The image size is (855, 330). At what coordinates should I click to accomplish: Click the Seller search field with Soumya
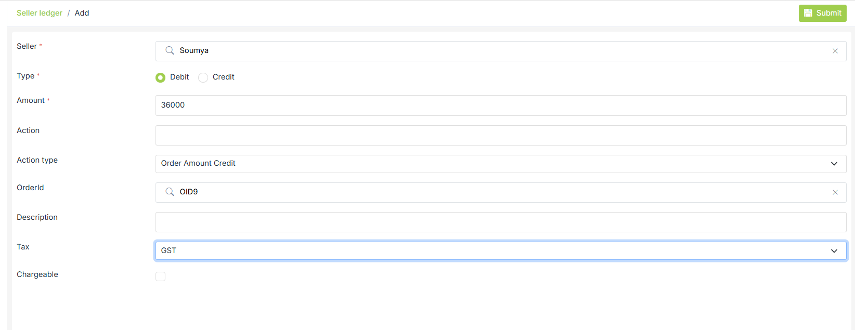pos(499,51)
